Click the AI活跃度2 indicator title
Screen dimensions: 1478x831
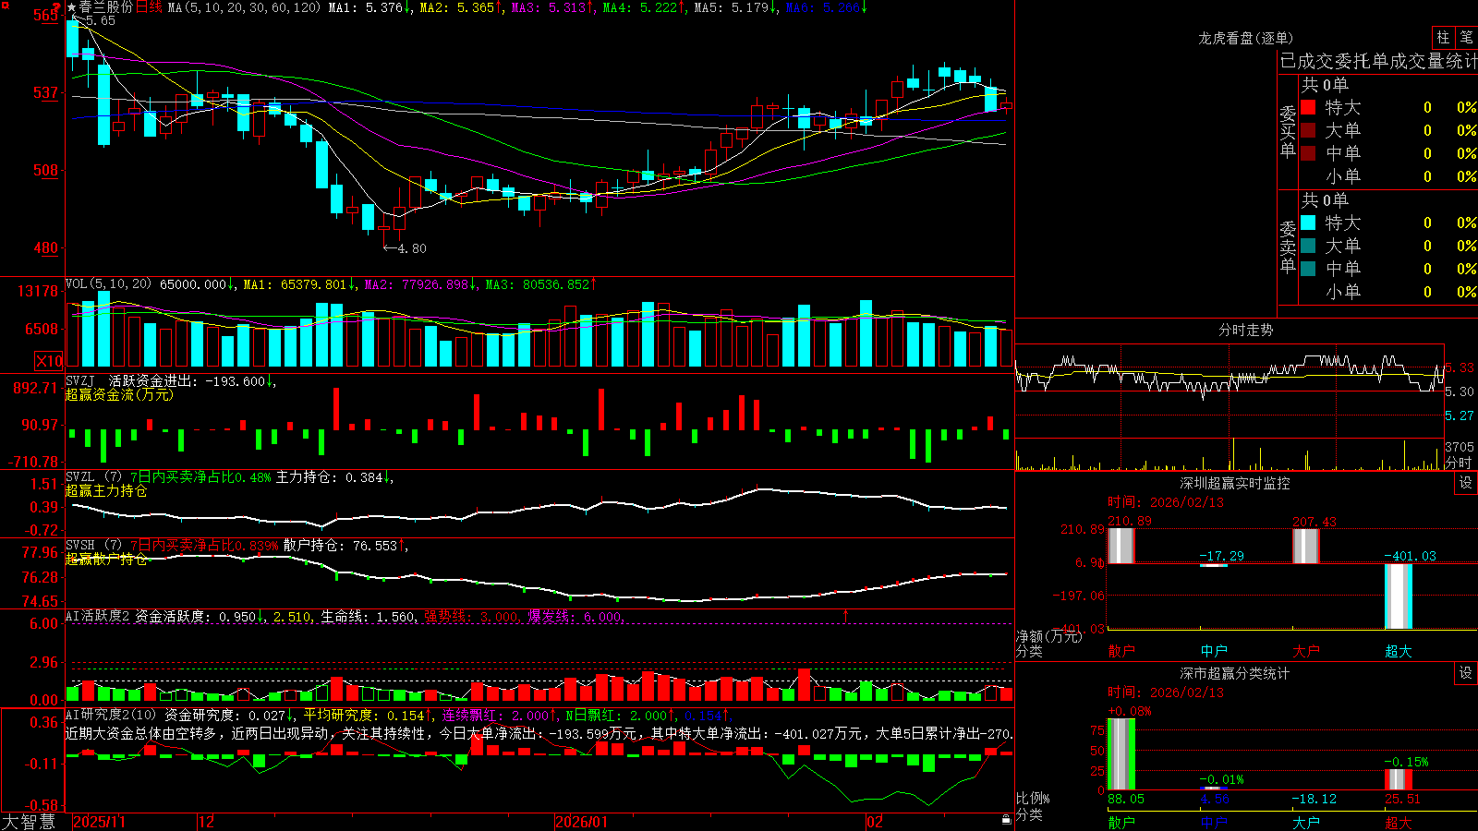click(98, 616)
